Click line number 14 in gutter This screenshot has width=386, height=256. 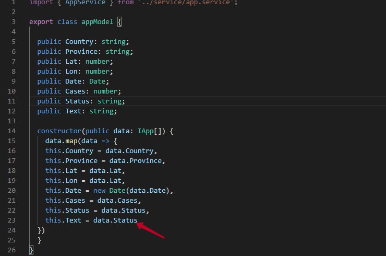(x=11, y=131)
